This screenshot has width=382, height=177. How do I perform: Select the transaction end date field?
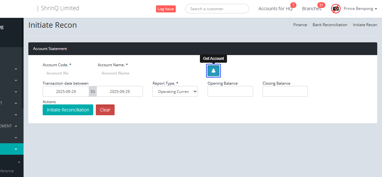[120, 92]
